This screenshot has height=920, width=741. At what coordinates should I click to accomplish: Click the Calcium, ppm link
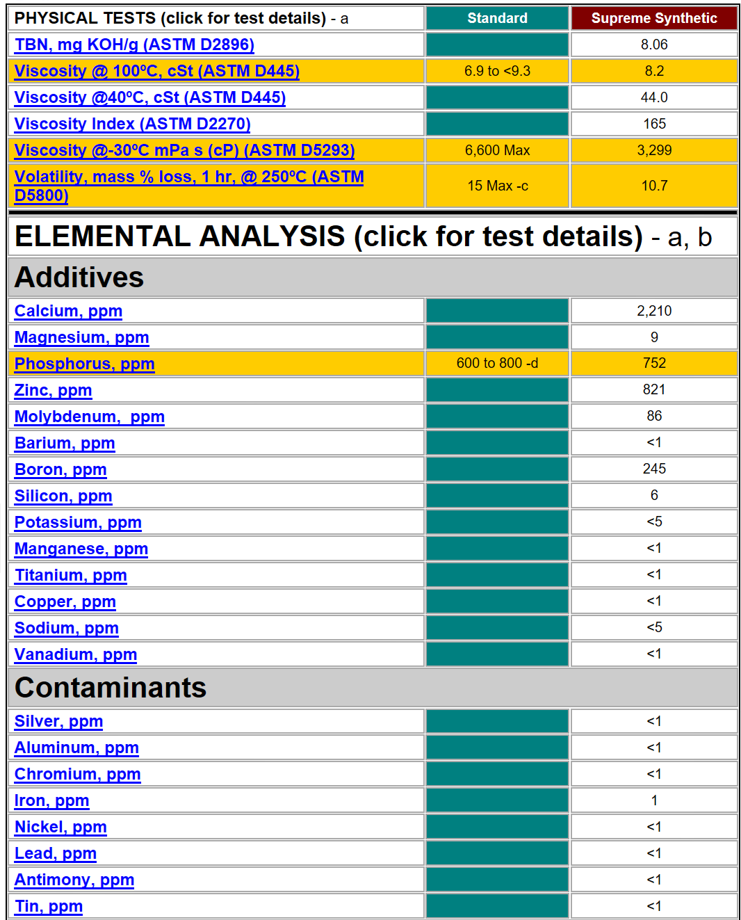pos(68,311)
